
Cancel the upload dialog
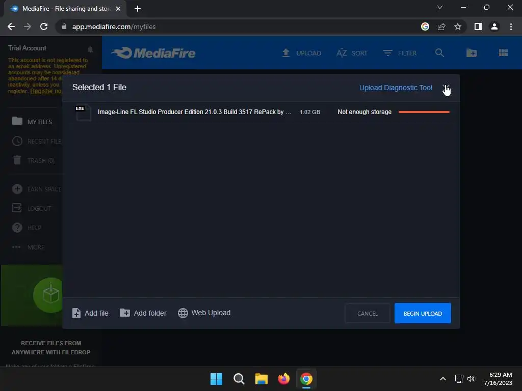click(x=367, y=313)
